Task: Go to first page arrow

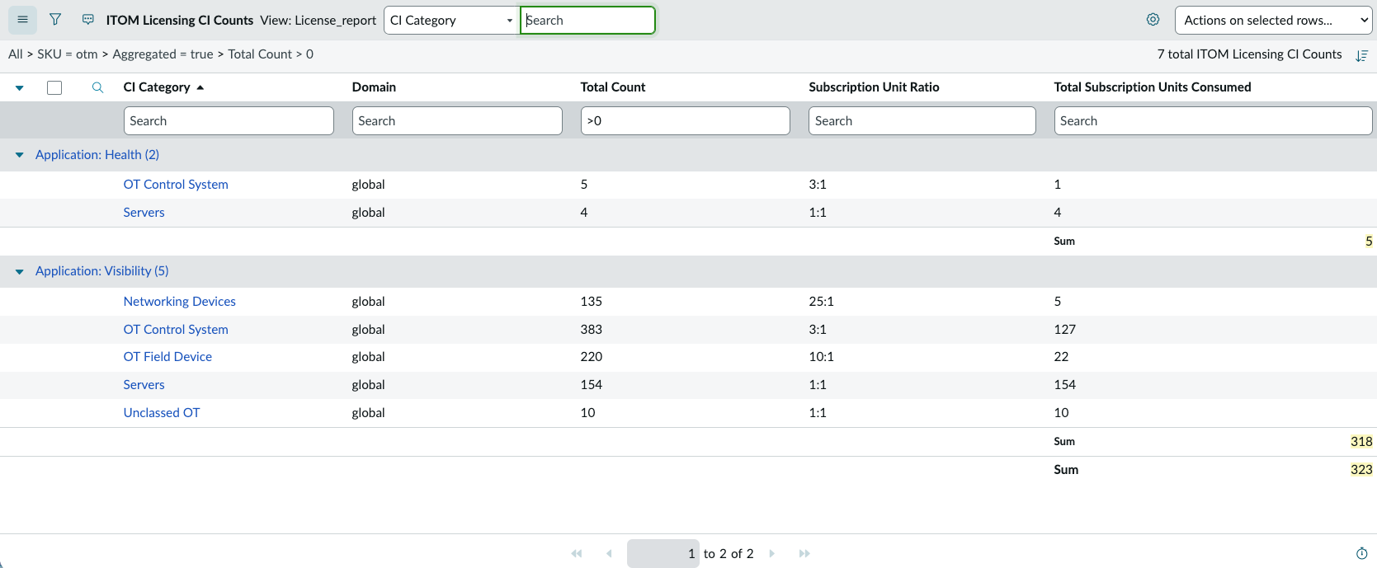Action: point(577,553)
